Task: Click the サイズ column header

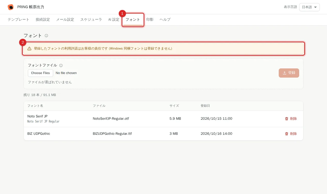Action: click(x=174, y=106)
